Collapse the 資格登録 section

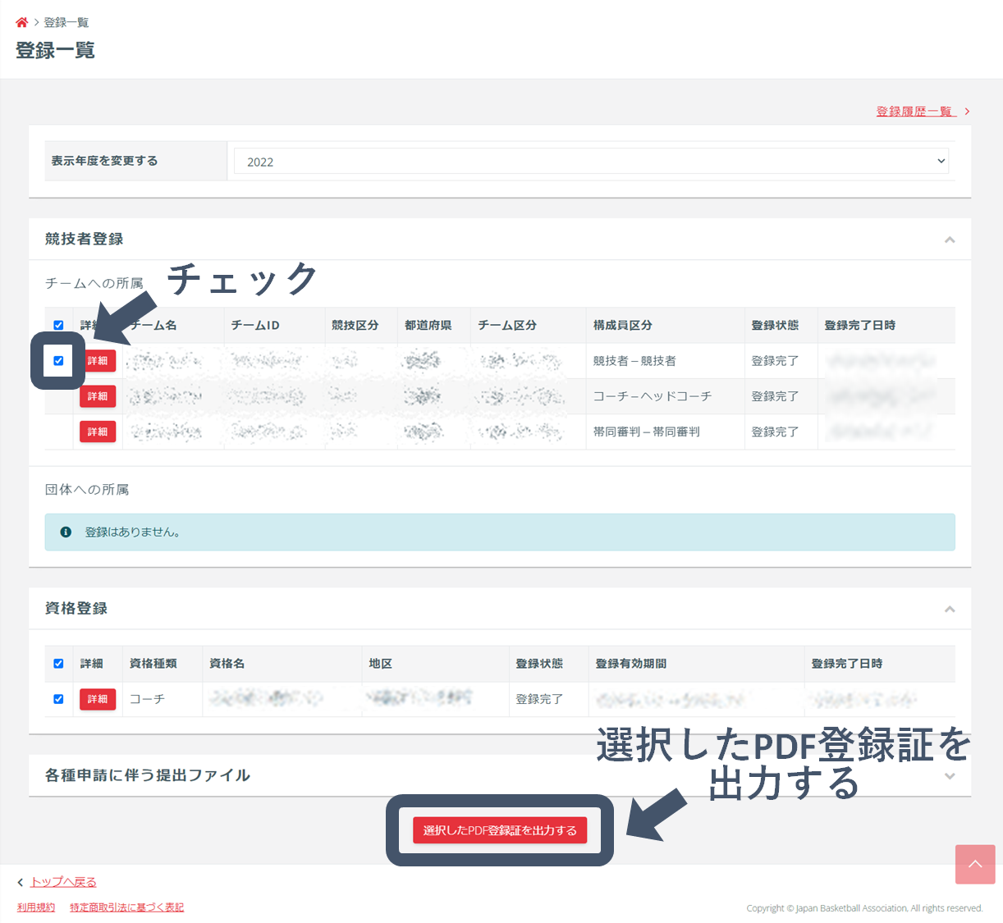(x=950, y=609)
